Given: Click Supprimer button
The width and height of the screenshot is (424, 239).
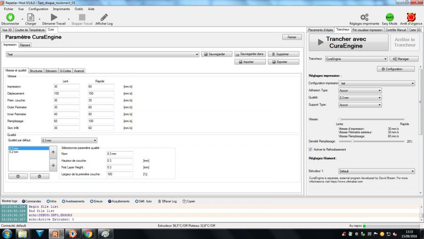Looking at the screenshot, I should tap(283, 54).
